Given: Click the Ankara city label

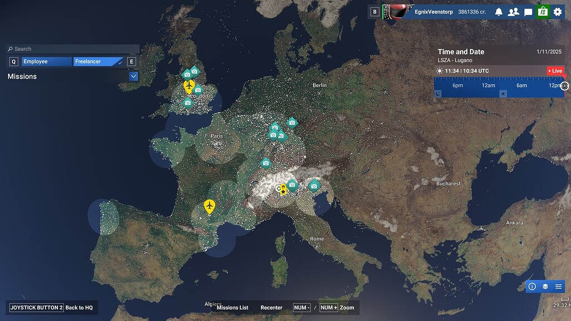Looking at the screenshot, I should click(x=514, y=223).
